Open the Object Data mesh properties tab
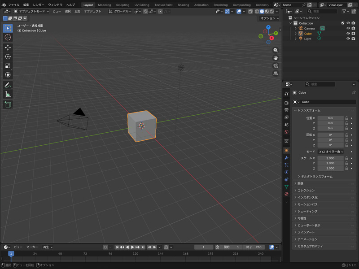 coord(286,187)
